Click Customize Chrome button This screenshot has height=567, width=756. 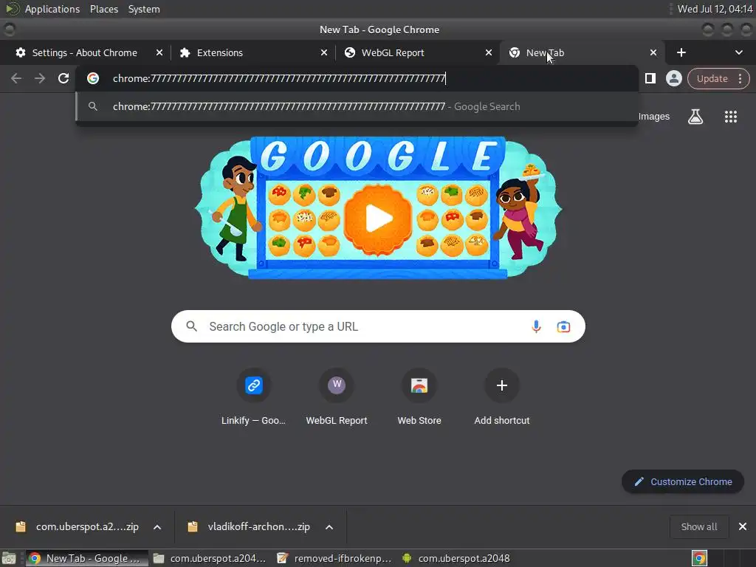point(683,481)
